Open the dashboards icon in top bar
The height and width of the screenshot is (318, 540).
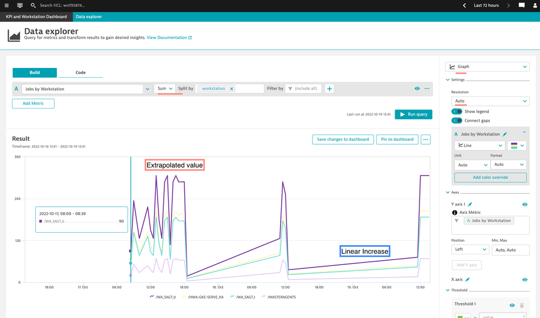[20, 5]
